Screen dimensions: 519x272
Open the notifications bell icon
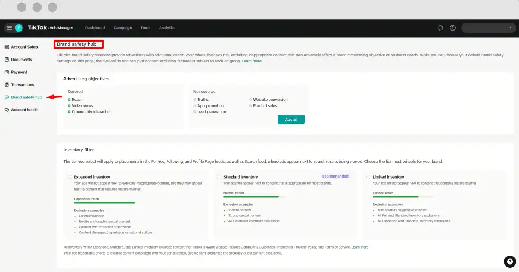coord(440,28)
